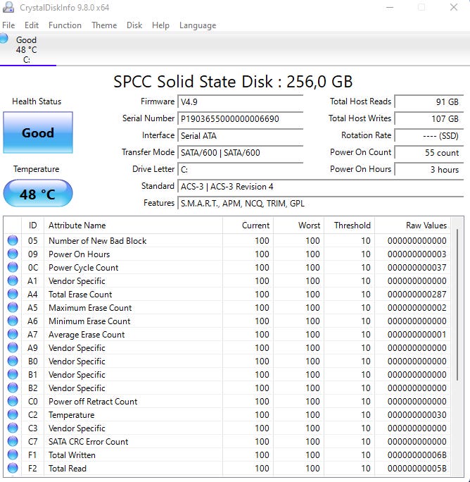The width and height of the screenshot is (470, 482).
Task: Select the Good 48 °C C: disk tab
Action: 28,49
